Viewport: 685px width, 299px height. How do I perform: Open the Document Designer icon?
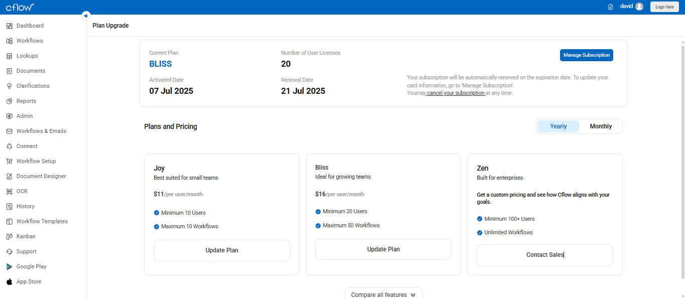(x=9, y=176)
